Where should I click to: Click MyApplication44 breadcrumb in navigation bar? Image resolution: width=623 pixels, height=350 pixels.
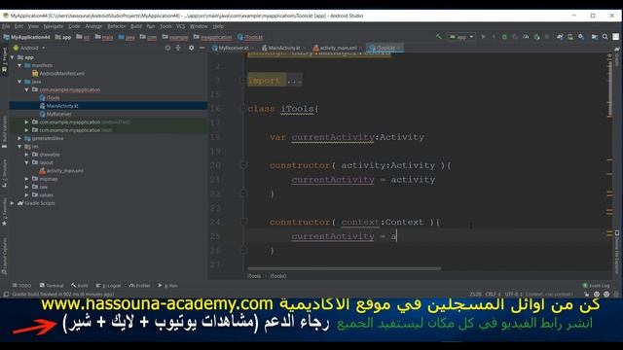(x=26, y=37)
